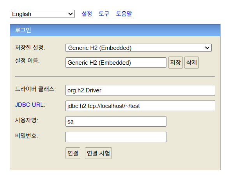The width and height of the screenshot is (244, 196).
Task: Click the 연결 시험 button
Action: 98,153
